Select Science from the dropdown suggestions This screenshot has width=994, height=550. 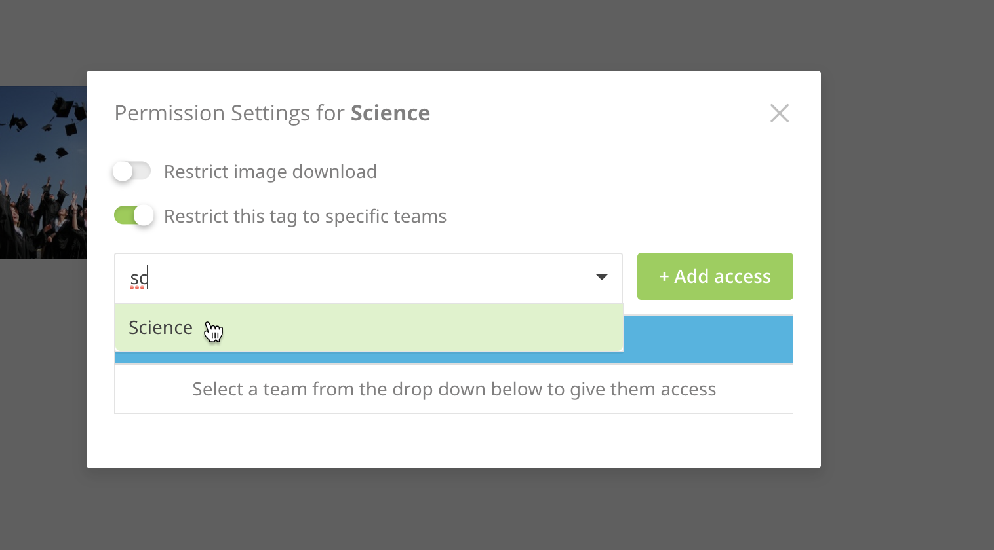coord(161,327)
